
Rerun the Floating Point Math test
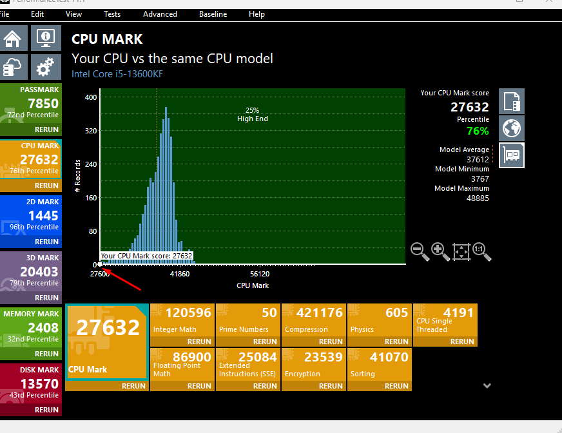click(199, 386)
